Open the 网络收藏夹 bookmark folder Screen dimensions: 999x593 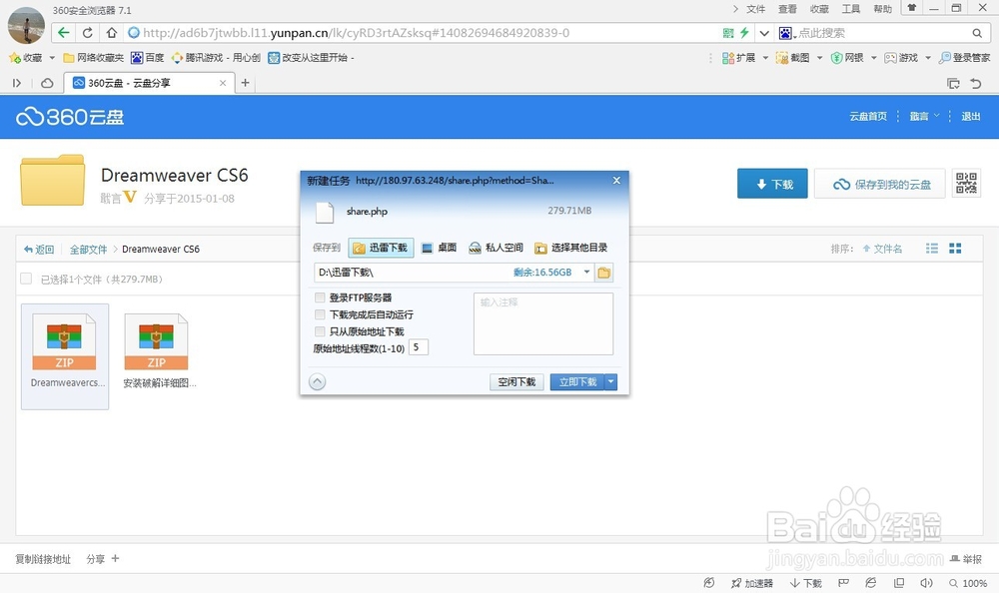(94, 58)
